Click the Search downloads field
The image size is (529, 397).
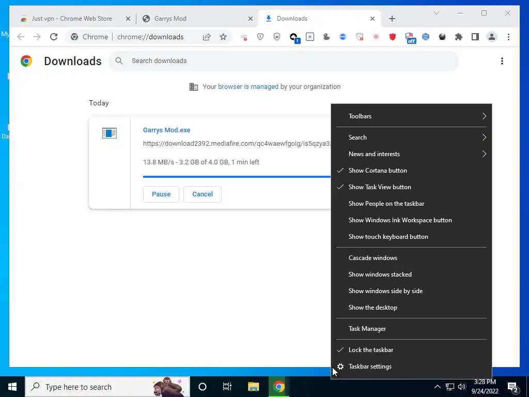pyautogui.click(x=284, y=61)
